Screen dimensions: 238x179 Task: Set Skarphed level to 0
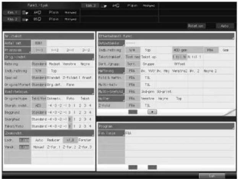(x=70, y=119)
